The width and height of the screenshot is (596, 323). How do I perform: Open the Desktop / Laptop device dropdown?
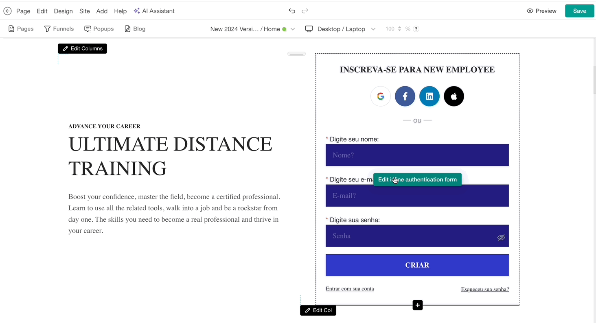pyautogui.click(x=340, y=29)
